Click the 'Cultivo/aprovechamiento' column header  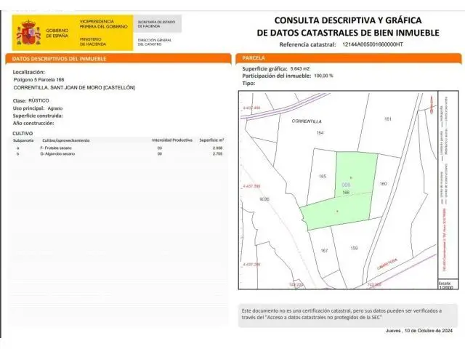click(x=66, y=140)
